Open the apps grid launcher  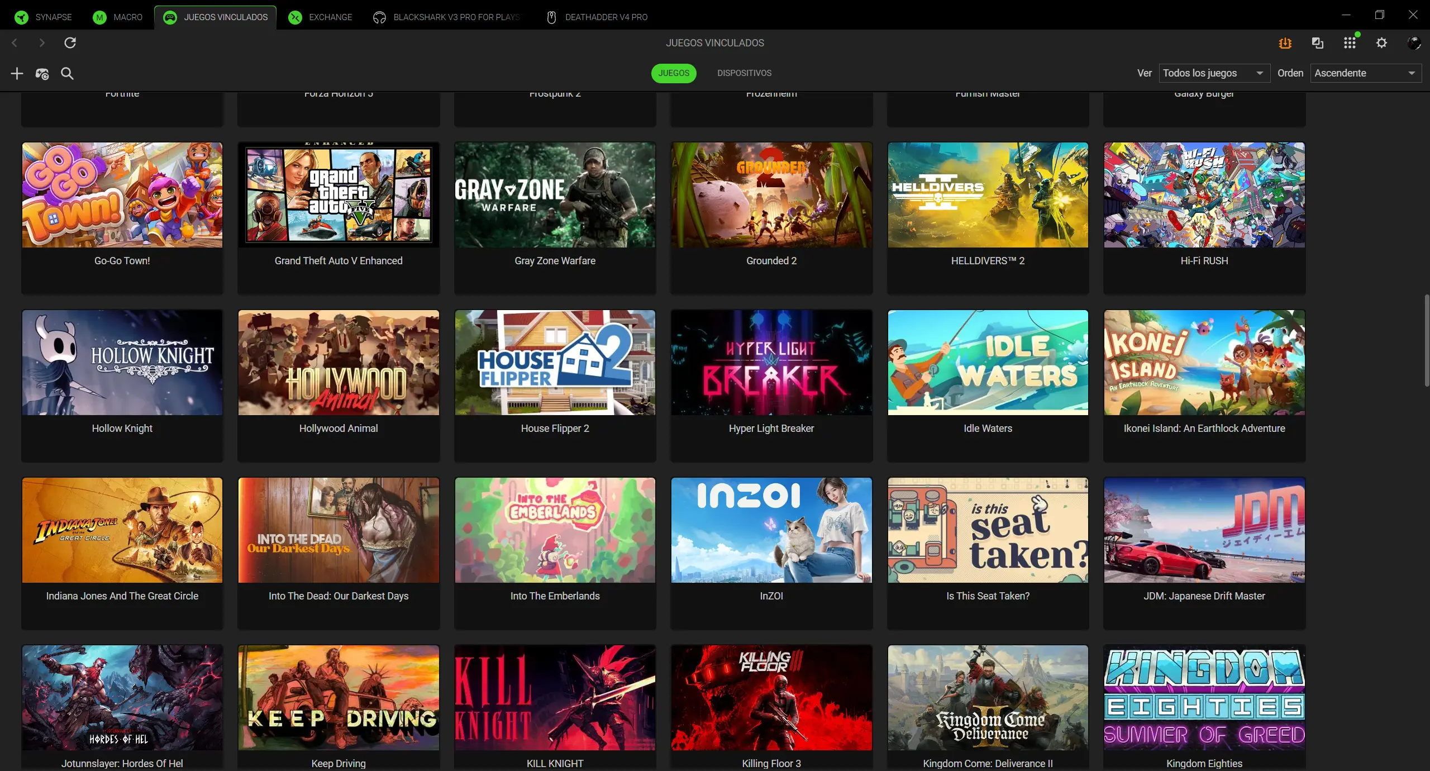[x=1350, y=43]
